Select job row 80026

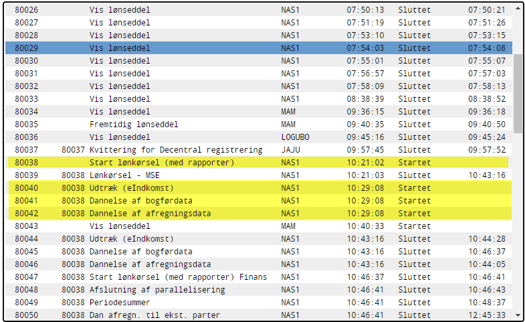click(258, 10)
